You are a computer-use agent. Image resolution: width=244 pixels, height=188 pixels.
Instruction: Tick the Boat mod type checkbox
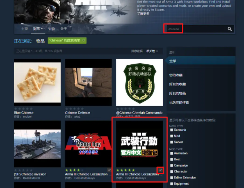(x=172, y=160)
